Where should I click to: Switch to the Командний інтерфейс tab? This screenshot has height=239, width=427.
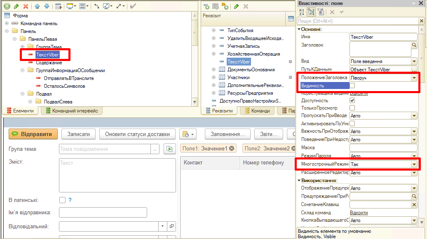[x=72, y=111]
